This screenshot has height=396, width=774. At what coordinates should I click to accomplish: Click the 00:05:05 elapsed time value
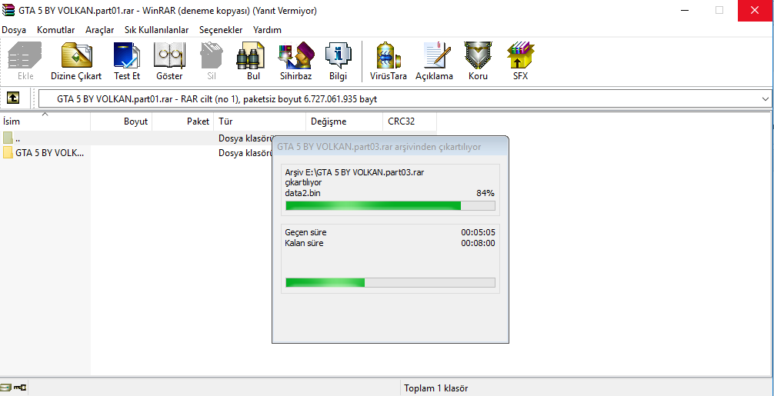478,232
